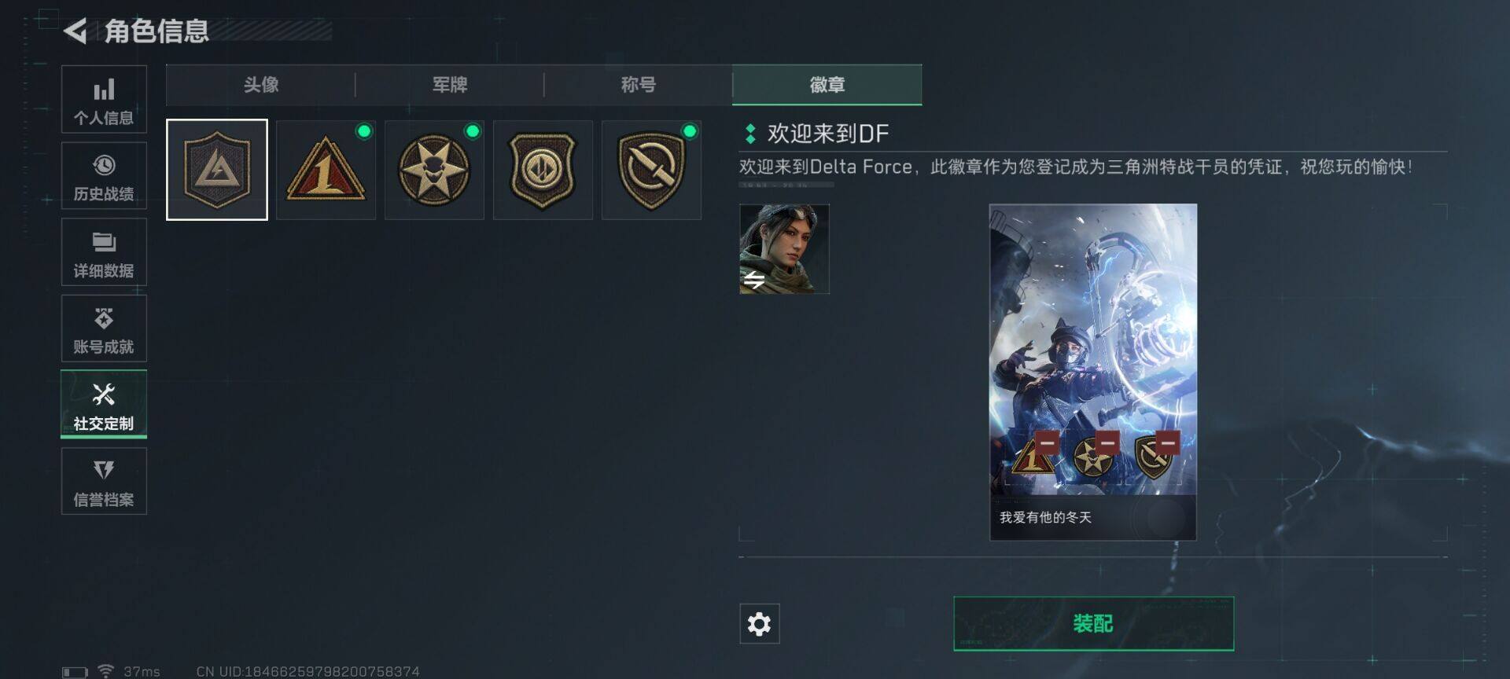Select the star skull round badge

pyautogui.click(x=434, y=170)
